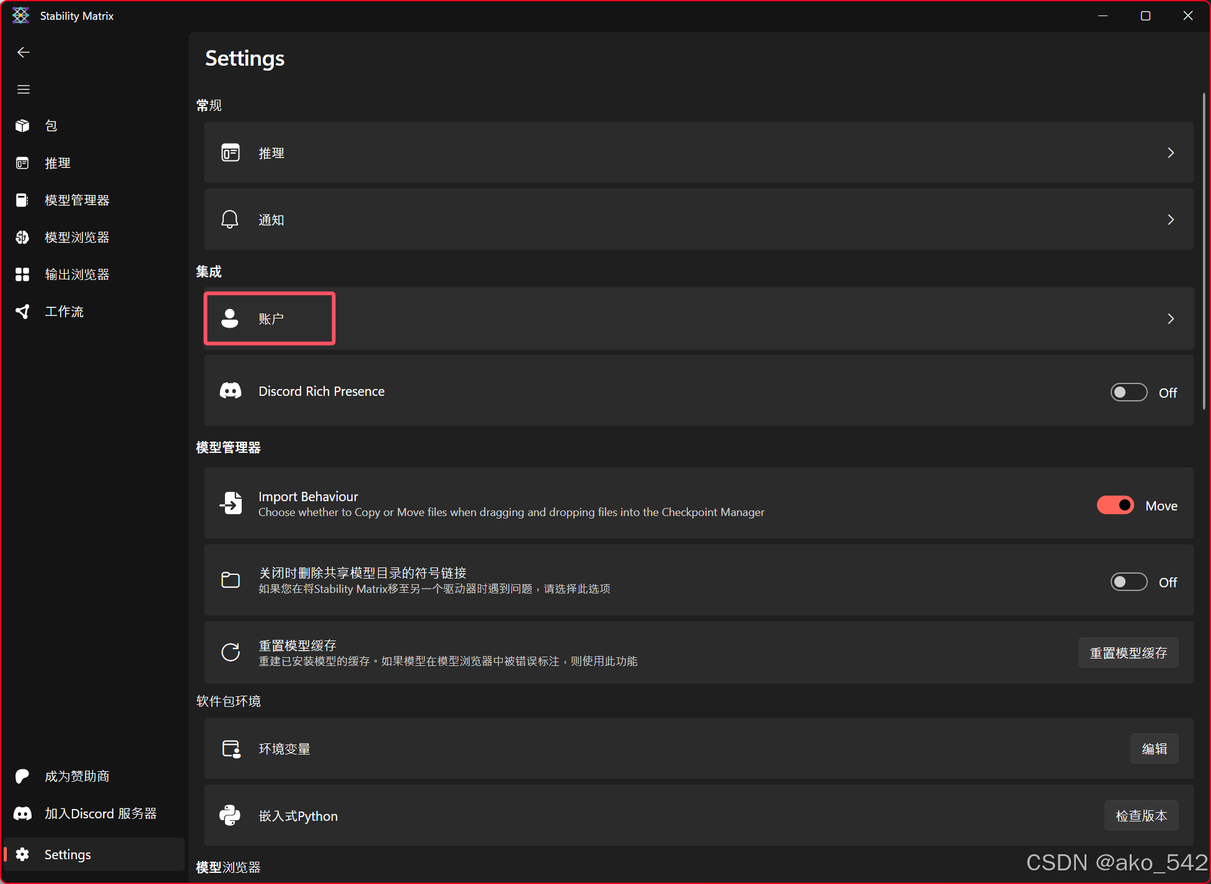Click the Discord Rich Presence icon
This screenshot has width=1211, height=884.
[231, 392]
